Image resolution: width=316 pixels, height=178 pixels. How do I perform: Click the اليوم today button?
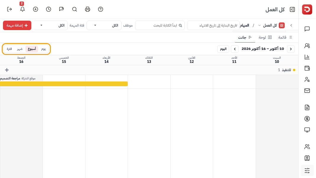click(x=223, y=49)
